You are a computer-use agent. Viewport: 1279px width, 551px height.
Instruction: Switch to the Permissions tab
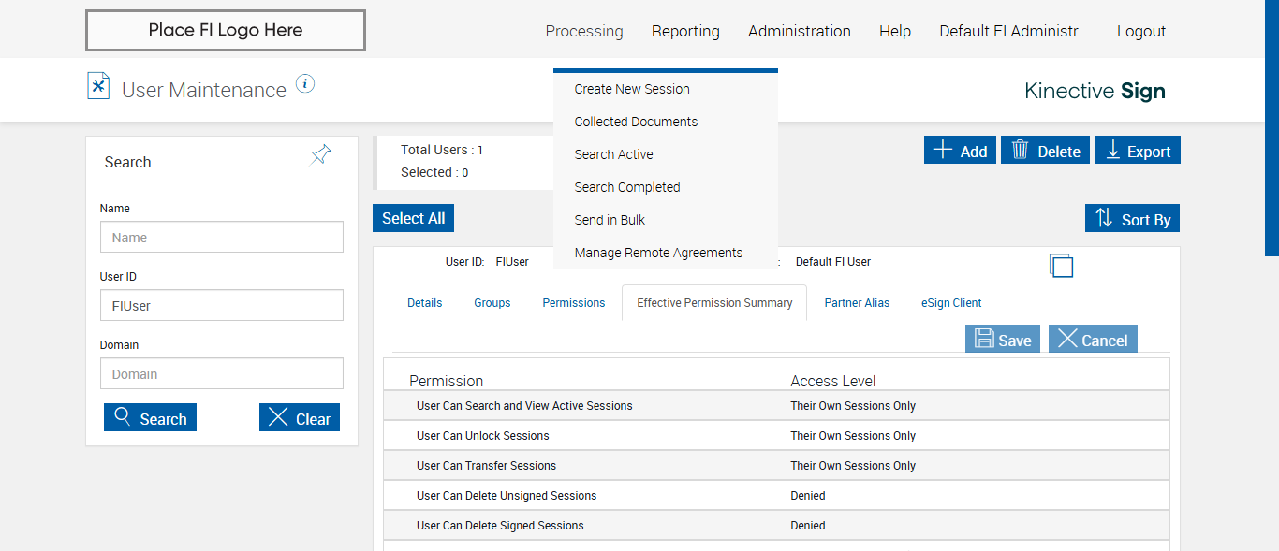pyautogui.click(x=573, y=303)
